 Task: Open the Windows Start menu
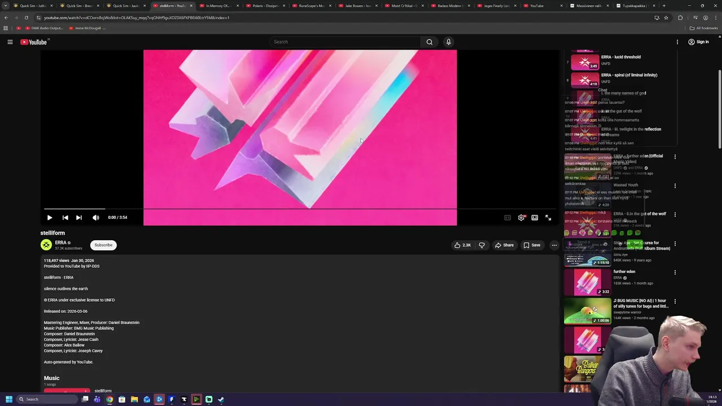(8, 399)
